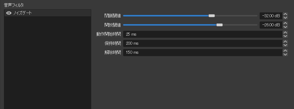294x109 pixels.
Task: Increase 閉鎖閾値 value with the up arrow
Action: pyautogui.click(x=285, y=14)
